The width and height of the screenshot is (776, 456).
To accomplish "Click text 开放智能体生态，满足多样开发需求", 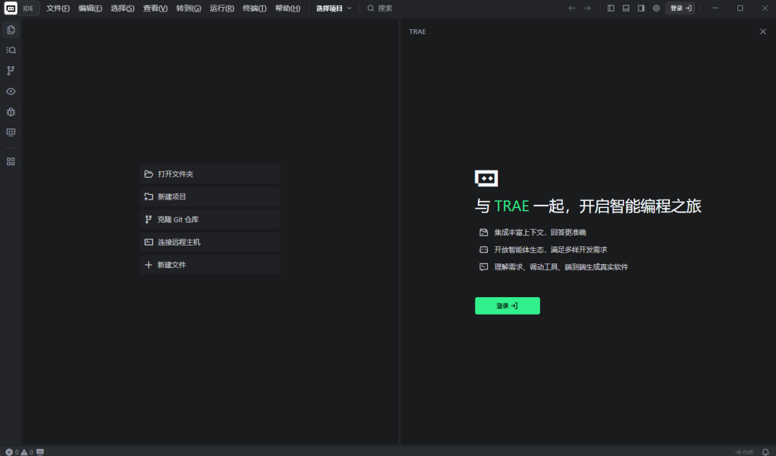I will tap(551, 250).
